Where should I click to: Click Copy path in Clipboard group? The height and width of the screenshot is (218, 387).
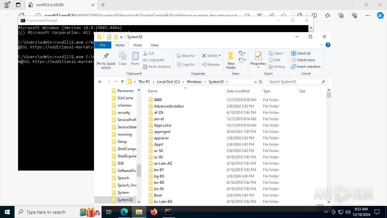[154, 60]
